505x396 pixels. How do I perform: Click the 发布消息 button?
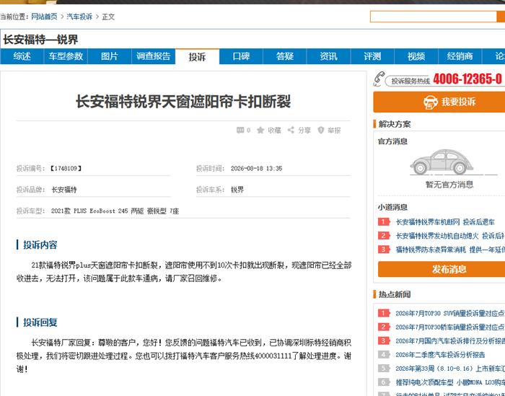tap(442, 269)
